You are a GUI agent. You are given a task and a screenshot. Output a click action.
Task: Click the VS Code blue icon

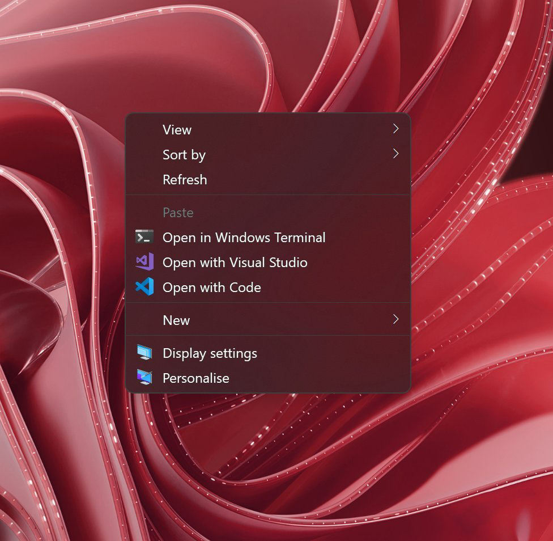(143, 287)
